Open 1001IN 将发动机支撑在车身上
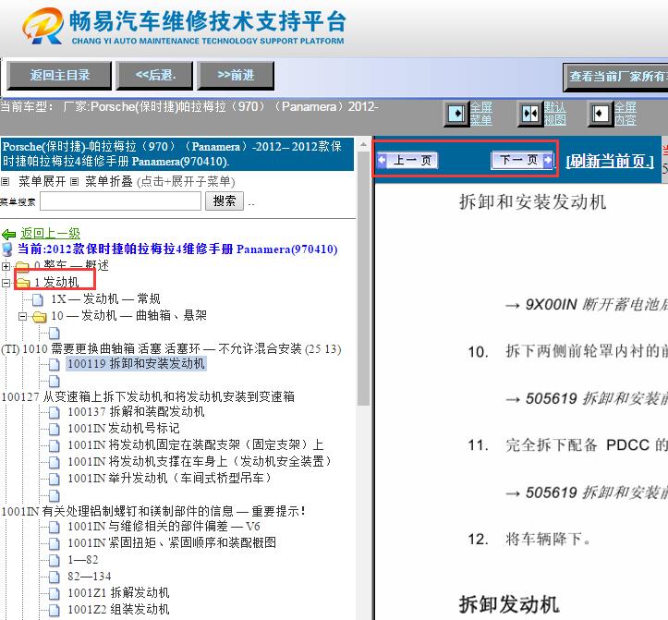 [x=200, y=461]
